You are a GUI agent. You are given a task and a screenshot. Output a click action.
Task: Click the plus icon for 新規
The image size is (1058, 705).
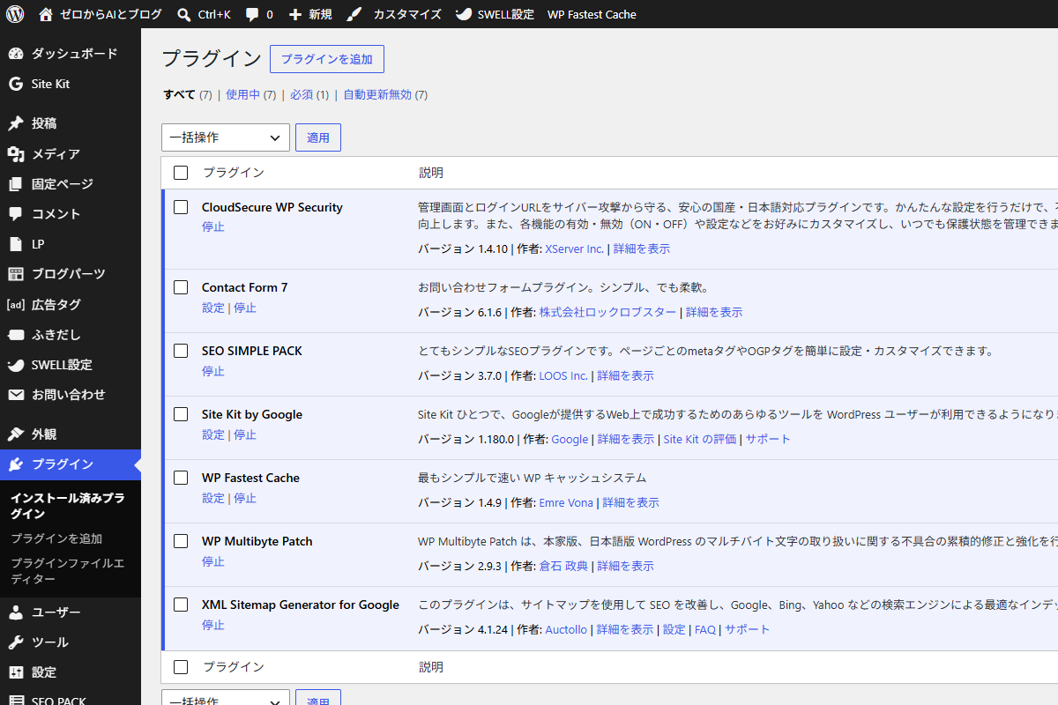tap(295, 14)
